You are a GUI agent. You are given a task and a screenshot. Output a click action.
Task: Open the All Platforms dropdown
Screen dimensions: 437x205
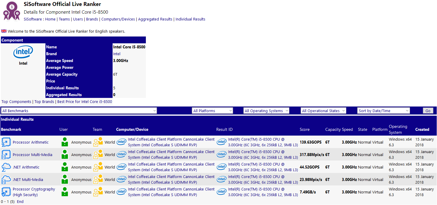[213, 111]
